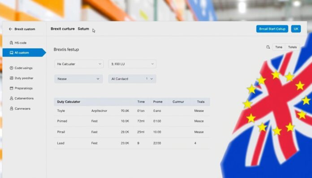Click the Curmur column header
Screen dimensions: 312x178
(178, 102)
